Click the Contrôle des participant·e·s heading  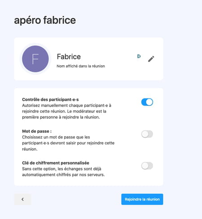click(50, 99)
